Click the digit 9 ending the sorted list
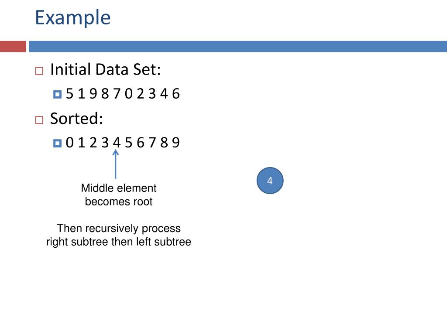The image size is (447, 335). [x=176, y=143]
